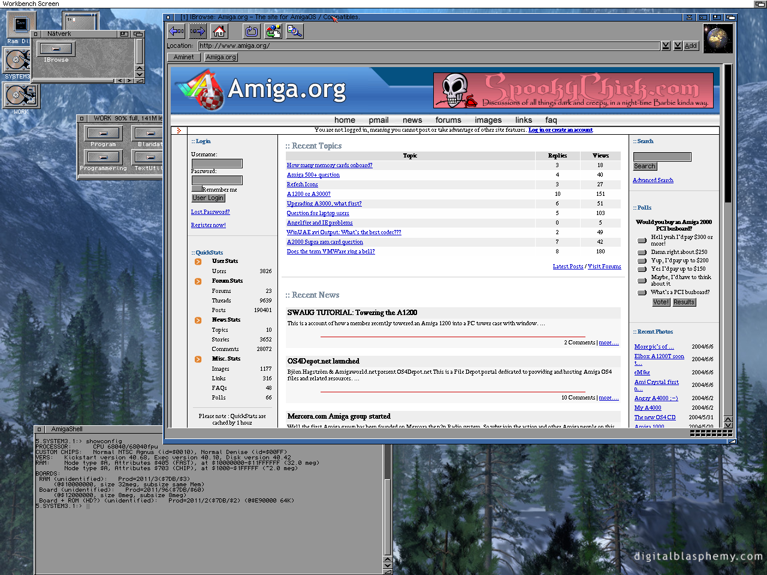Click into the Username input field
This screenshot has height=575, width=767.
[216, 164]
